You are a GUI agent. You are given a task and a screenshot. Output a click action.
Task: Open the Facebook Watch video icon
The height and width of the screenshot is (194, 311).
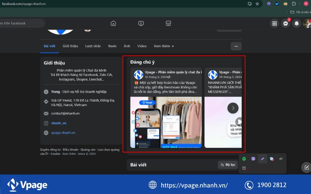141,24
